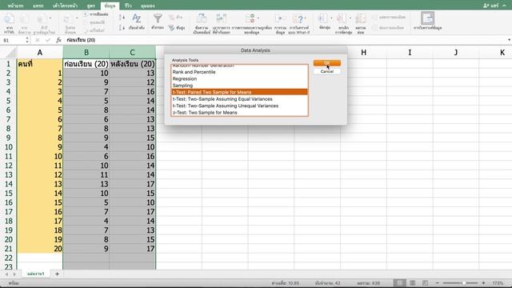Select Regression in Analysis Tools list
The image size is (512, 288).
pyautogui.click(x=239, y=78)
